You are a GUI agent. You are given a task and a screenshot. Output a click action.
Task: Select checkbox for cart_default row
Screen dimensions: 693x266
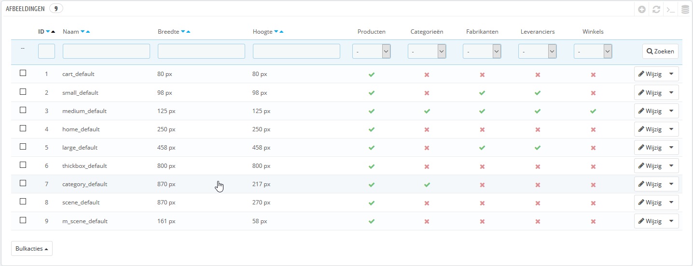pos(23,73)
